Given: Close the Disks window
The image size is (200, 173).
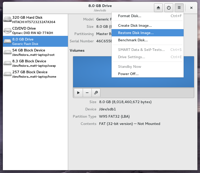Looking at the screenshot, I should 191,8.
